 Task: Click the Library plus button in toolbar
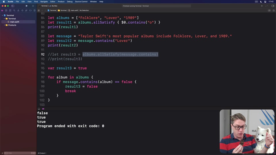(x=262, y=6)
